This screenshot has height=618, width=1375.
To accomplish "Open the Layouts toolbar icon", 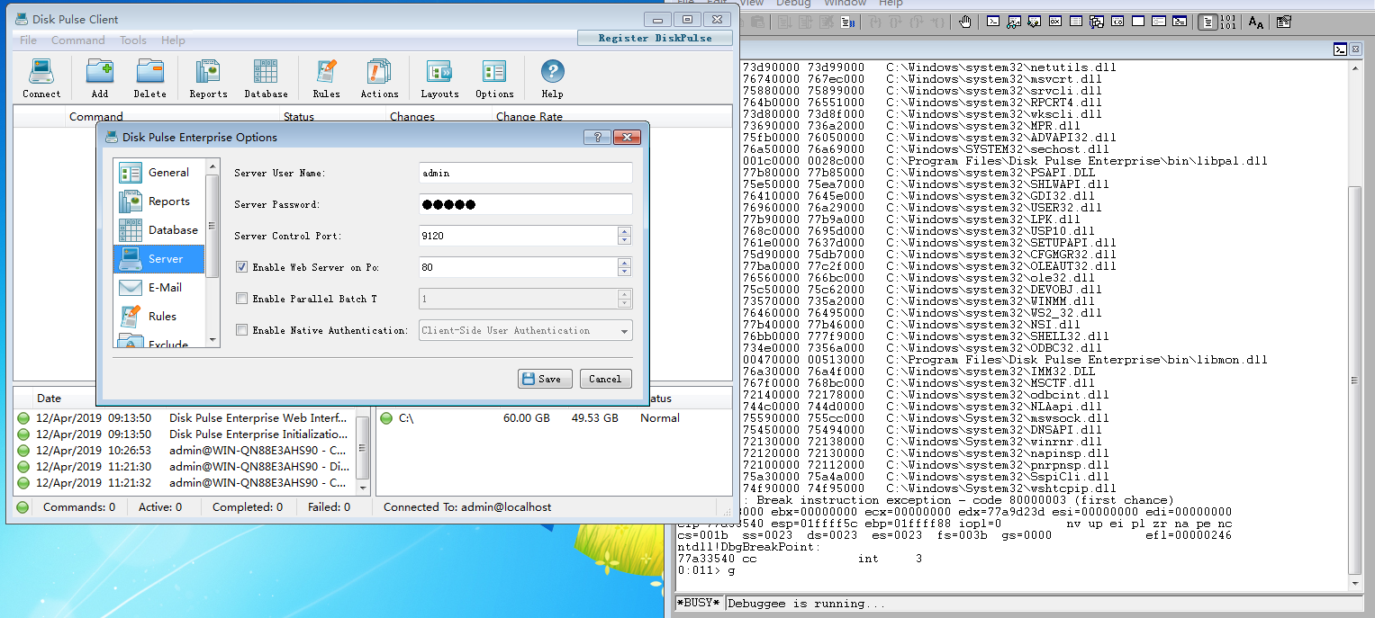I will pyautogui.click(x=439, y=76).
